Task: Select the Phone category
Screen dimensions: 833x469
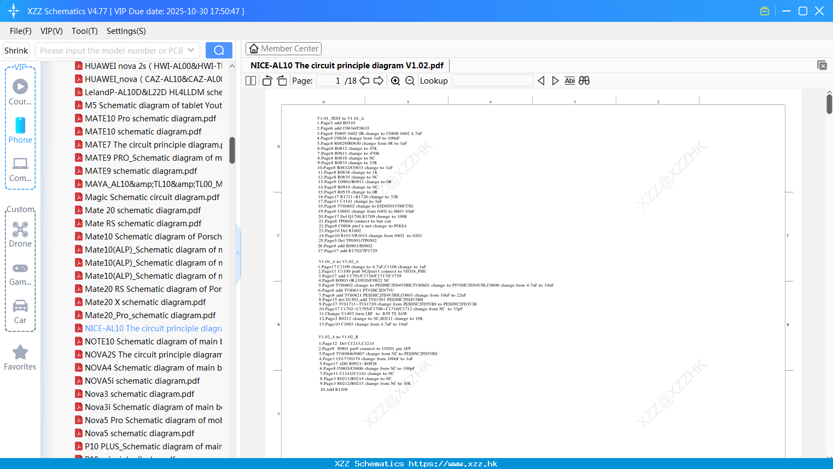Action: tap(20, 130)
